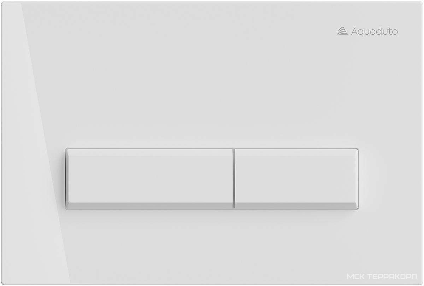This screenshot has height=286, width=424.
Task: Click the Aqueduto wave logo icon
Action: [x=342, y=31]
